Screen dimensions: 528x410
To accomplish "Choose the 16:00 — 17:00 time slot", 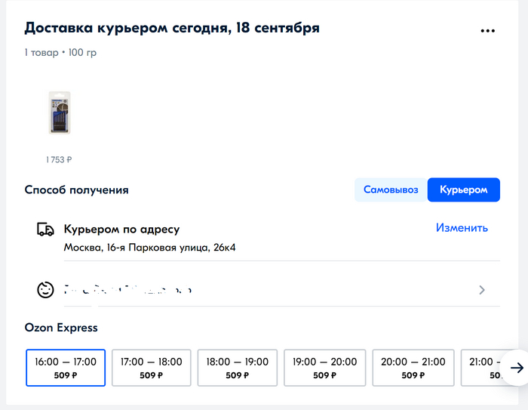I will click(x=66, y=368).
